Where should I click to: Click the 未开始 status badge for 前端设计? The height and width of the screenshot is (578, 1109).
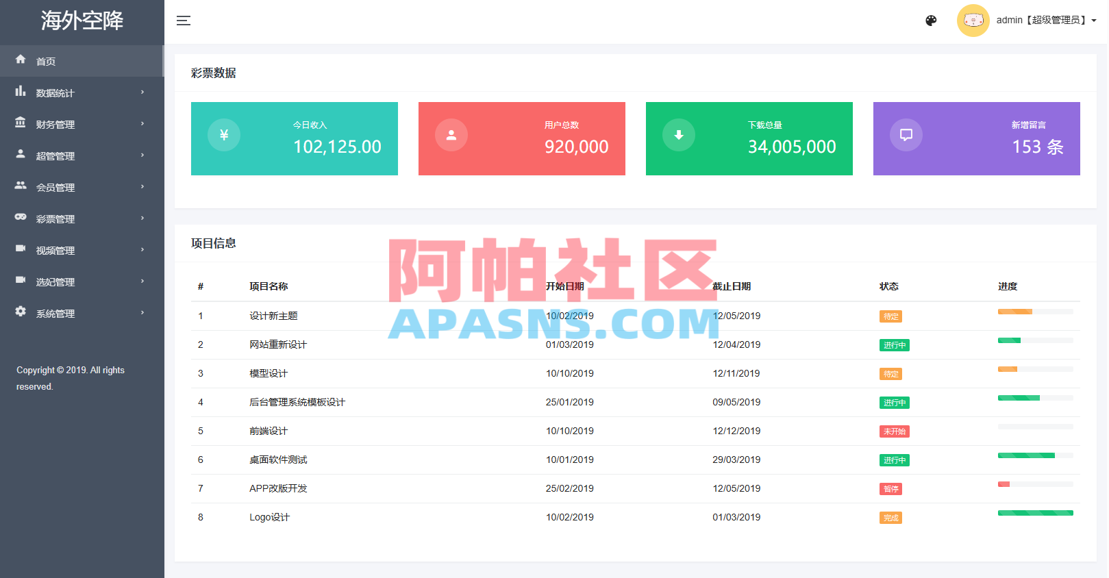coord(894,431)
